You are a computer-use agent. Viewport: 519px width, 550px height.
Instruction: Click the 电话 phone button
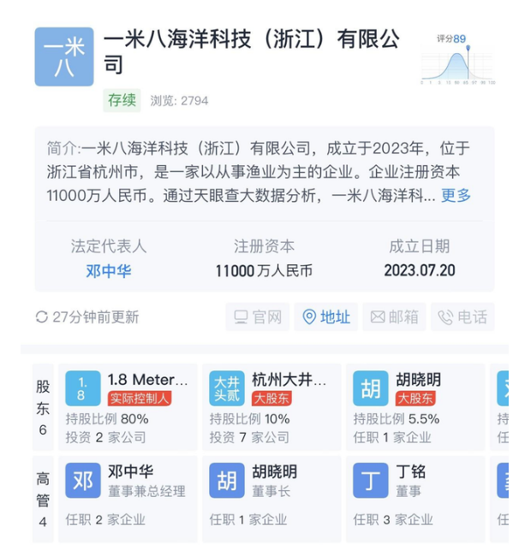pyautogui.click(x=462, y=317)
